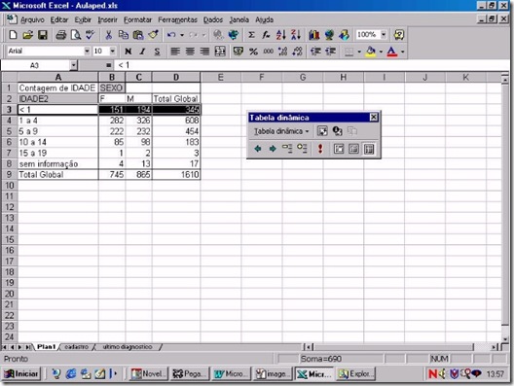The image size is (514, 386).
Task: Apply font color red A
Action: [x=391, y=52]
